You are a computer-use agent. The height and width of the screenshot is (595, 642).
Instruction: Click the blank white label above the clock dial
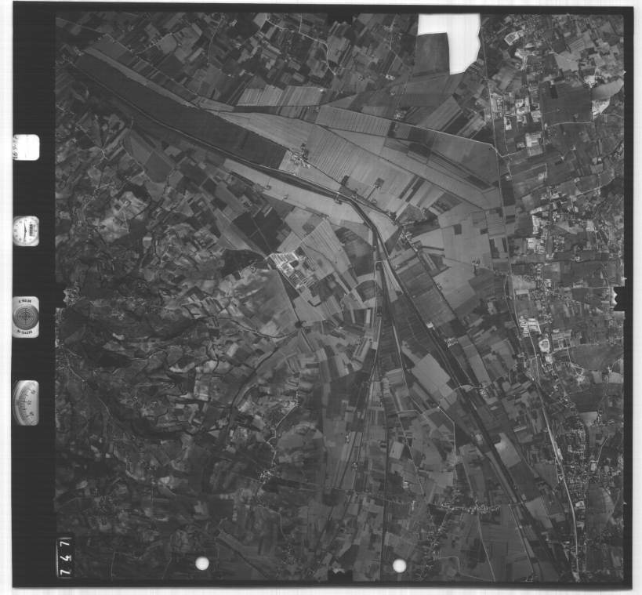(x=26, y=147)
